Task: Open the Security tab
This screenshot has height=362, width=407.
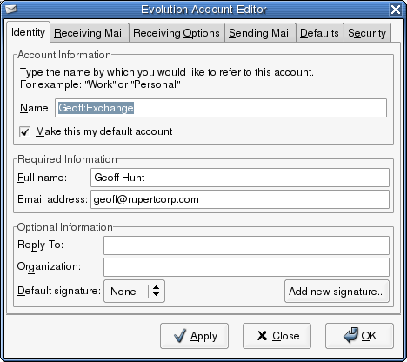Action: click(367, 33)
